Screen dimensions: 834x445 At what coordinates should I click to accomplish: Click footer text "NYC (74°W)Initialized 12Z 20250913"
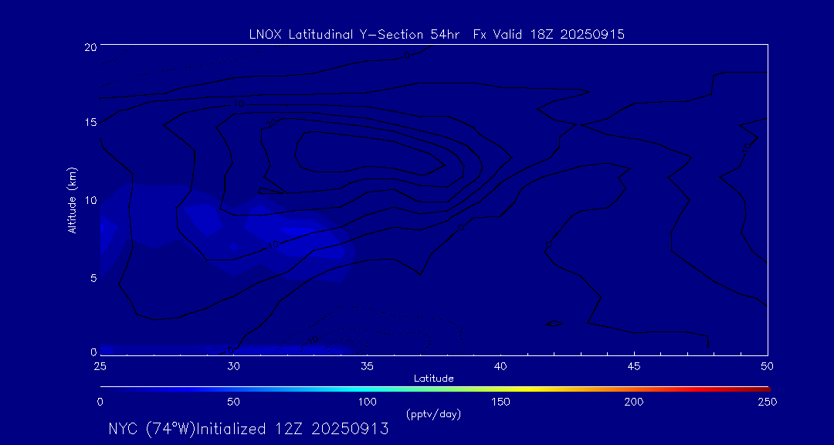249,429
